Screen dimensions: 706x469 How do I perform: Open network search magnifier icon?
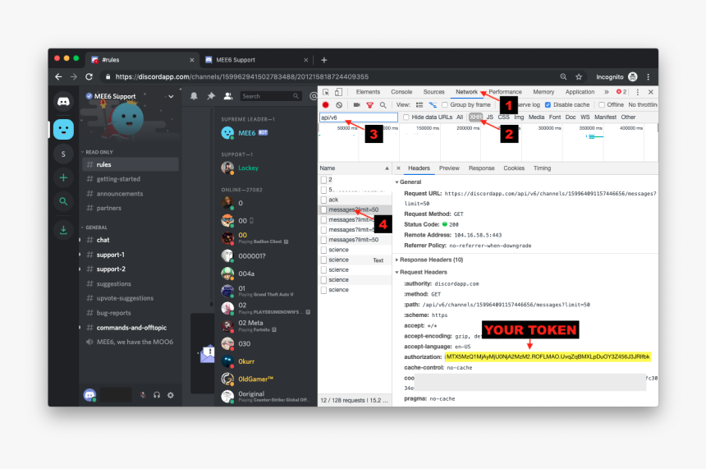[x=383, y=105]
